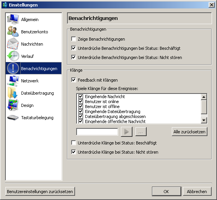Open the Netzwerk computers icon
217x200 pixels.
click(13, 81)
